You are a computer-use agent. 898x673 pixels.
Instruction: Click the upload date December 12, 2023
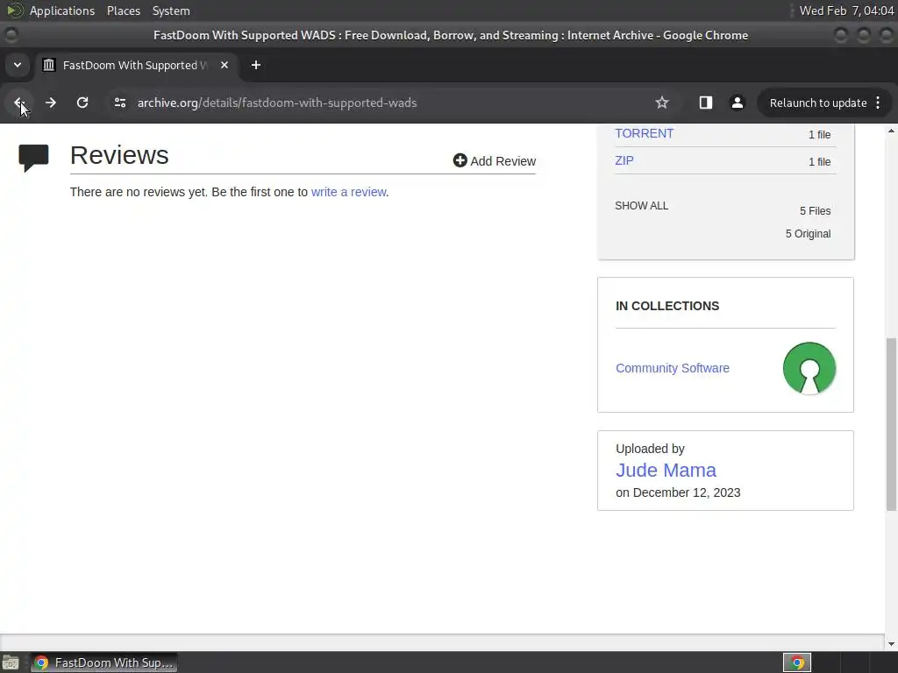(x=686, y=492)
